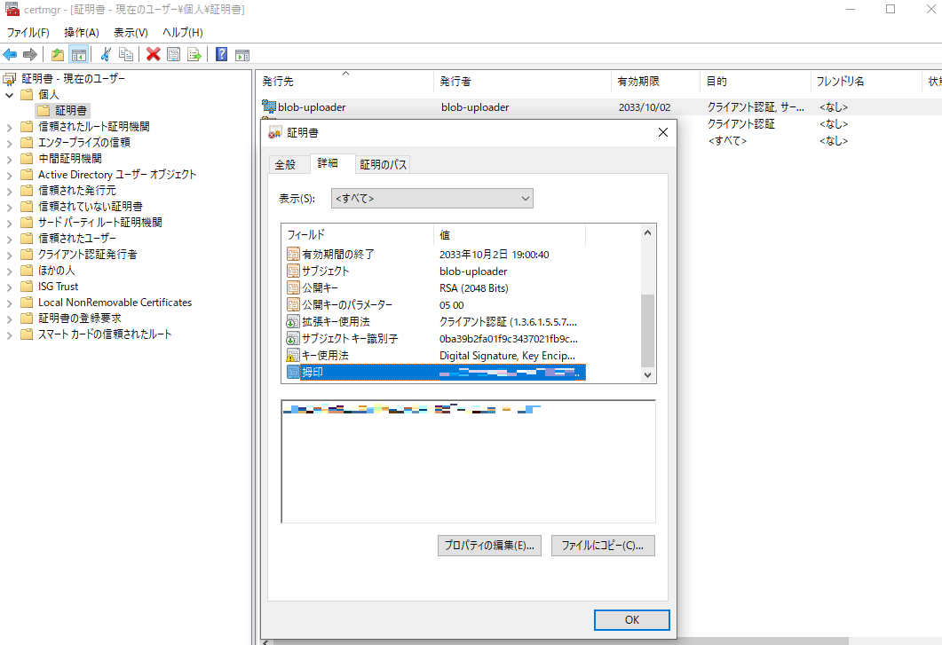Toggle show/hide action pane icon
This screenshot has width=942, height=645.
click(x=242, y=55)
